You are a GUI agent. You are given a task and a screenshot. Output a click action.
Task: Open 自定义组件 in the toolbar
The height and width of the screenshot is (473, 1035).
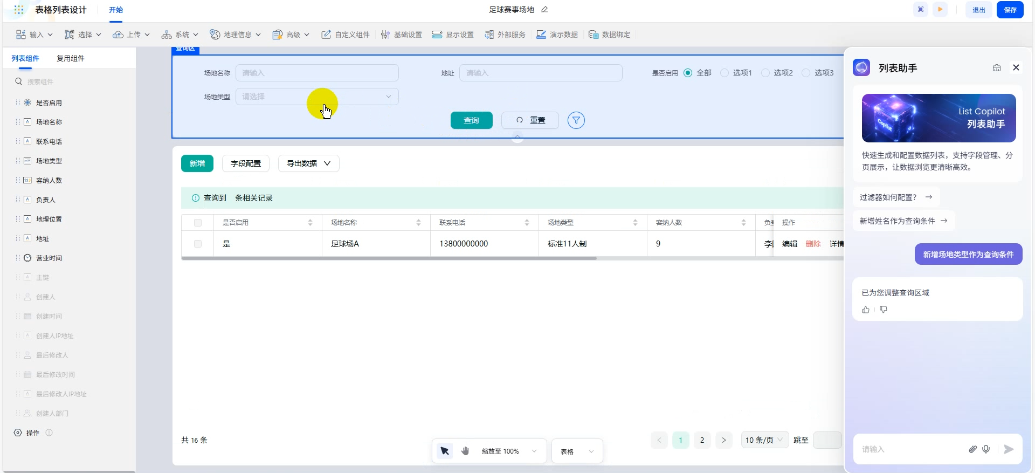tap(346, 35)
